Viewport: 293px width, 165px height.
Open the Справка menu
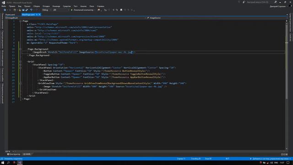tap(101, 6)
